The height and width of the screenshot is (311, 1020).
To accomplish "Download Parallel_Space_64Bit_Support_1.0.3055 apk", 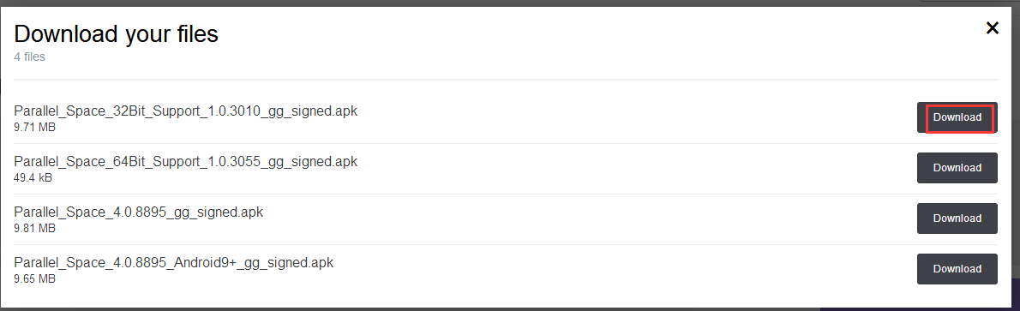I will (x=957, y=168).
